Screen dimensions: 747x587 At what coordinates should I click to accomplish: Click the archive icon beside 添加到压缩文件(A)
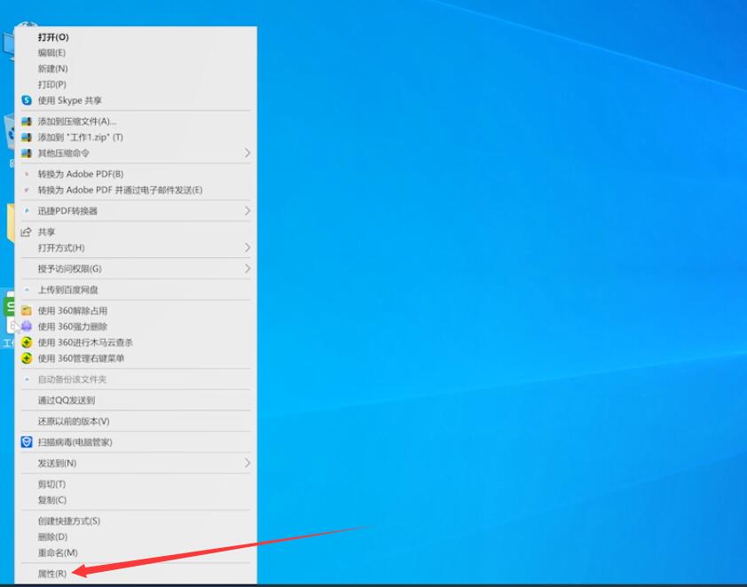pos(27,121)
